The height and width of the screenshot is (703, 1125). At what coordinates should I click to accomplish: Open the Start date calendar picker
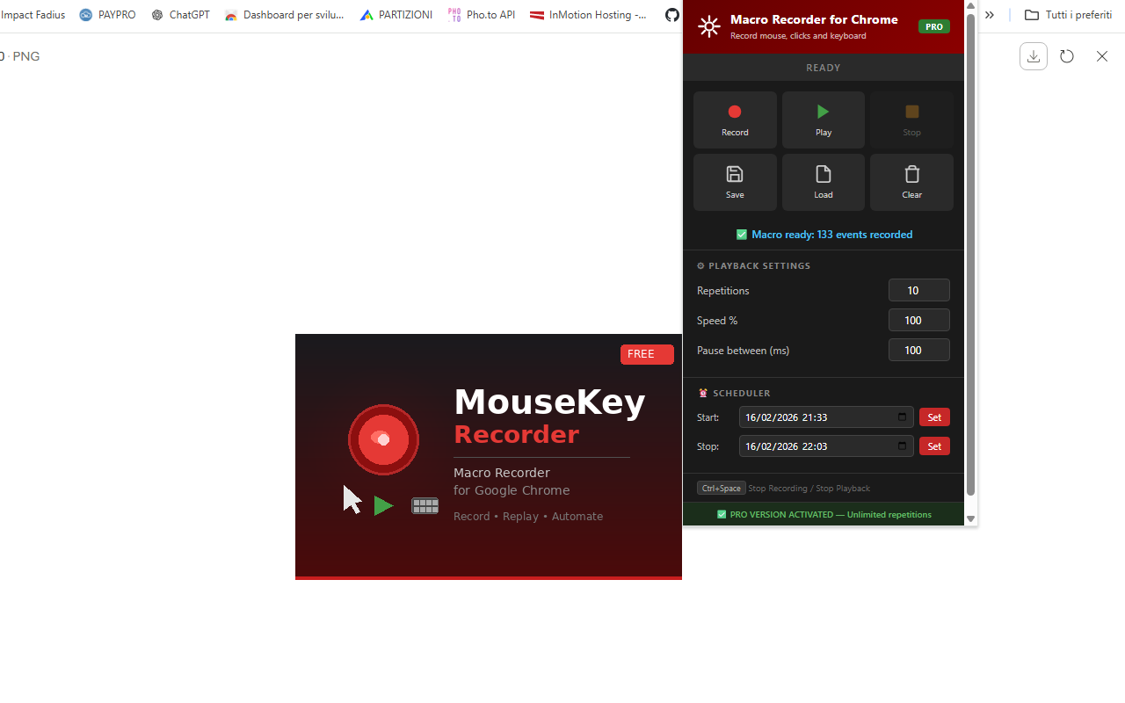coord(901,417)
